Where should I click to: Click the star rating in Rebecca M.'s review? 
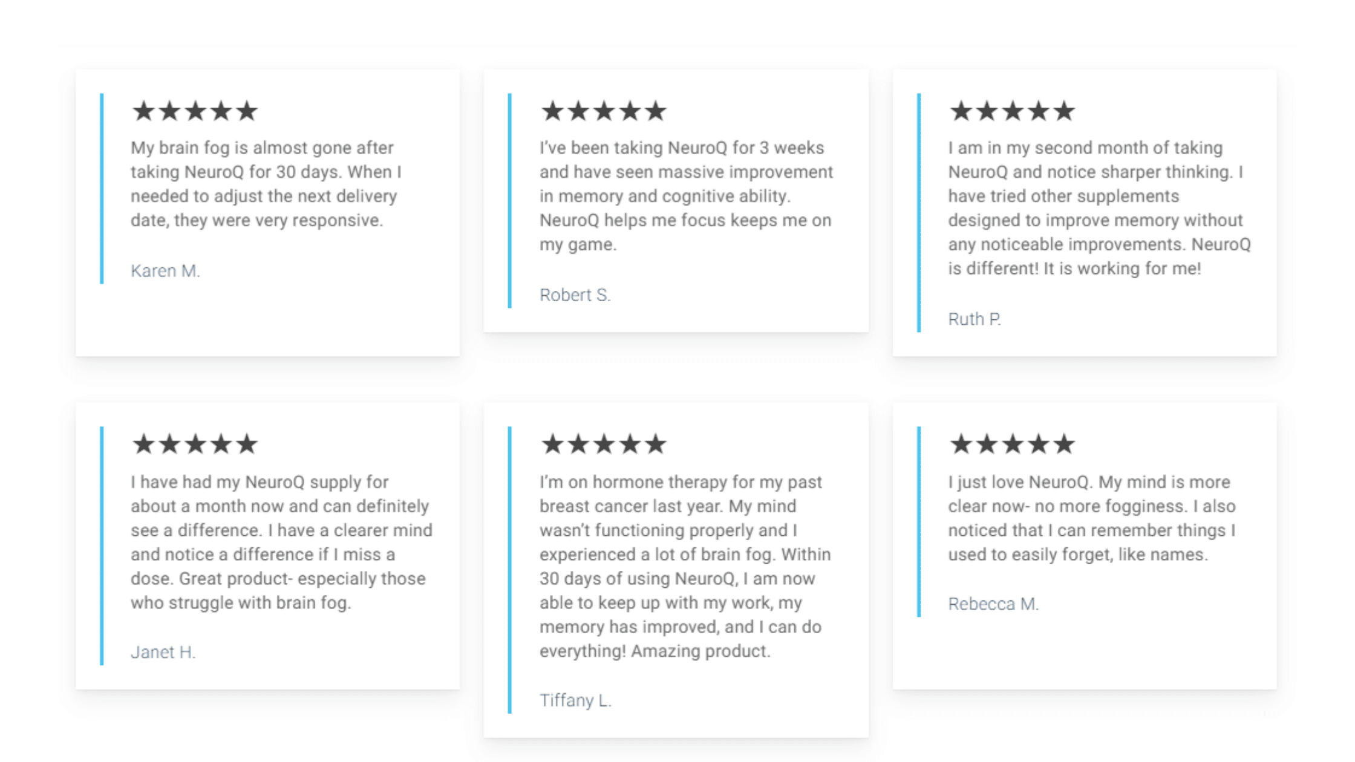tap(1012, 444)
